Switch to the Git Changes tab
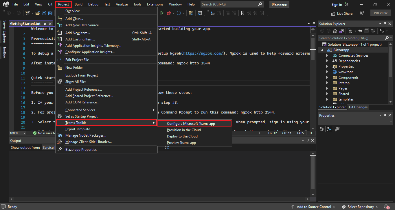Image resolution: width=395 pixels, height=210 pixels. click(358, 107)
